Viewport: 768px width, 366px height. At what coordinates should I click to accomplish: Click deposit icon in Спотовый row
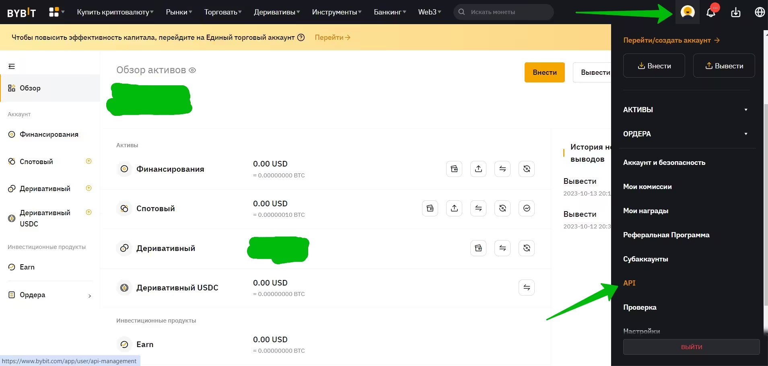tap(430, 208)
